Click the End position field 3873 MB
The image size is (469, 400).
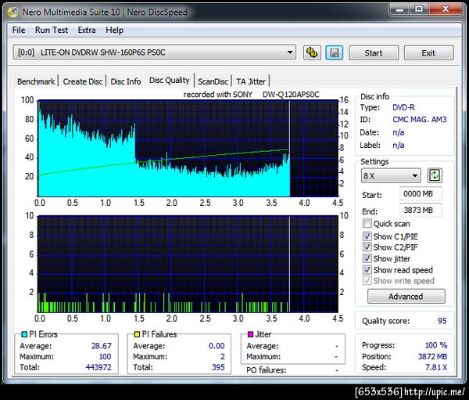[421, 210]
